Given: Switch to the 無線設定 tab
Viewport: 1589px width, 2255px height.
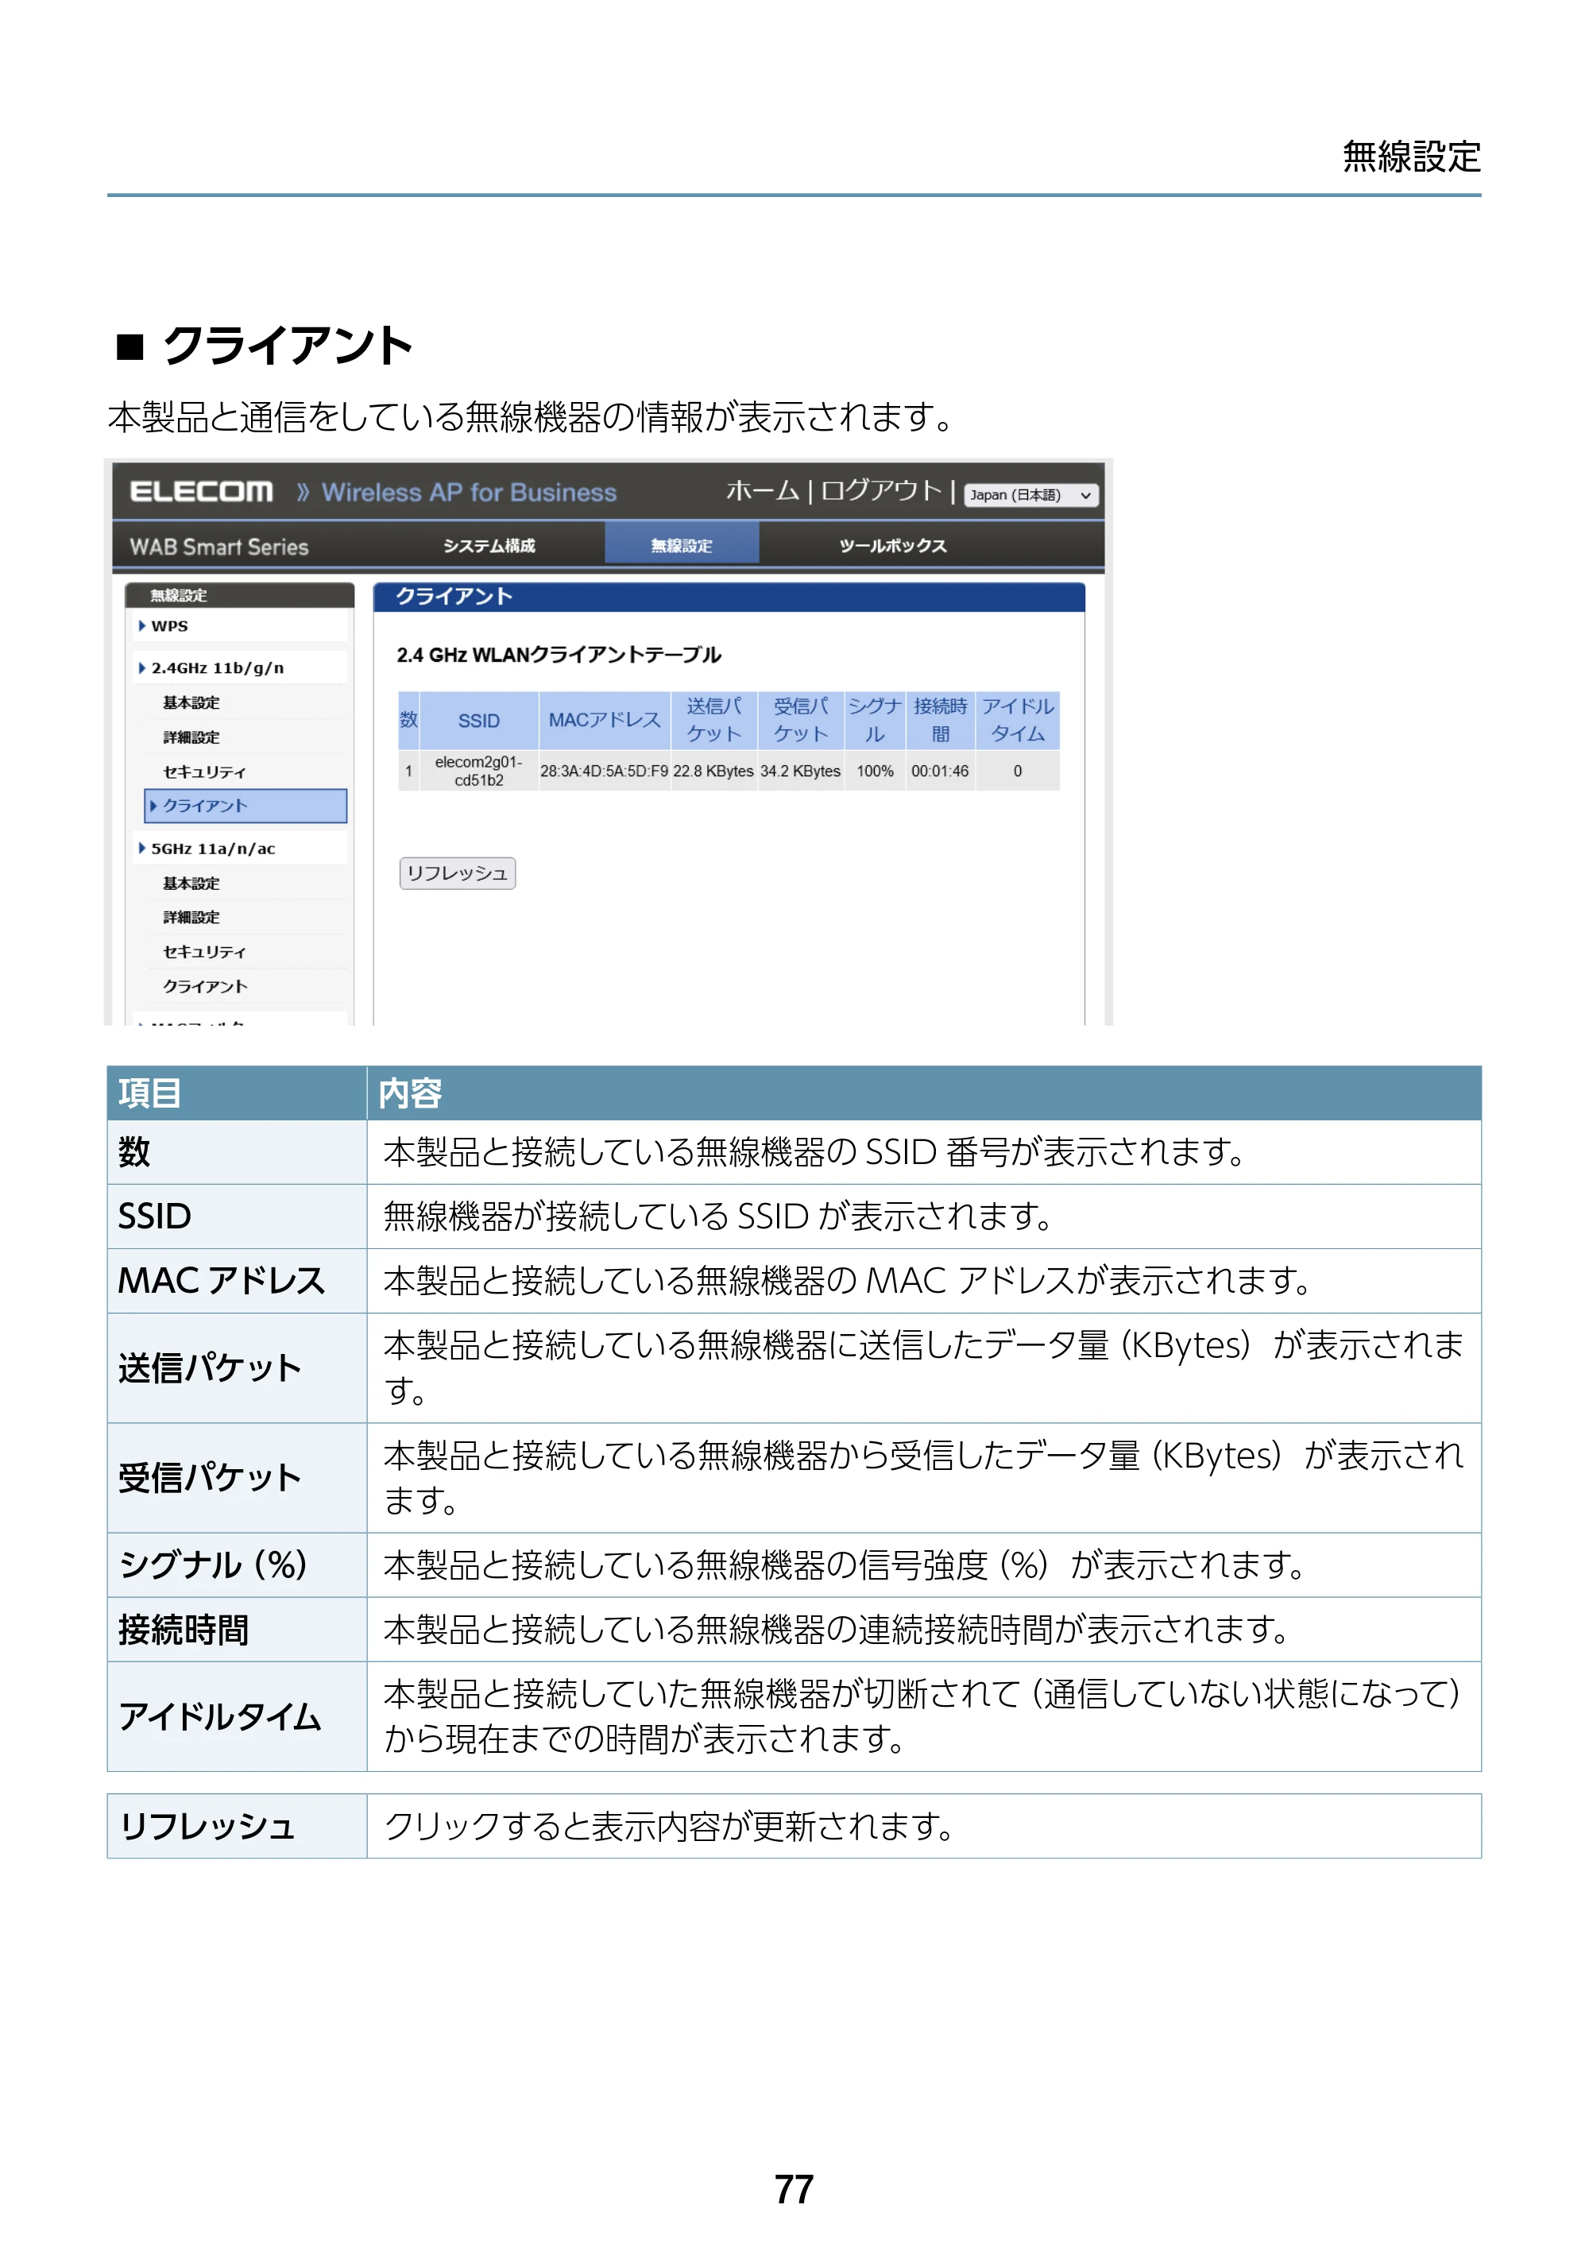Looking at the screenshot, I should 682,545.
